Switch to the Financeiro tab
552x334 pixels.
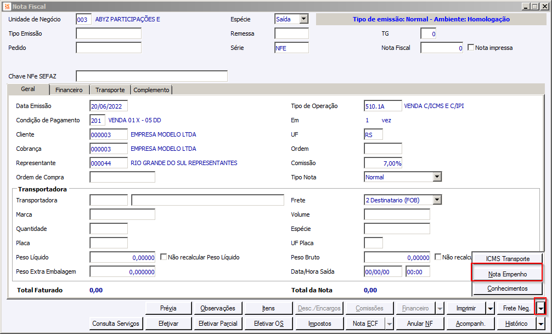coord(69,90)
